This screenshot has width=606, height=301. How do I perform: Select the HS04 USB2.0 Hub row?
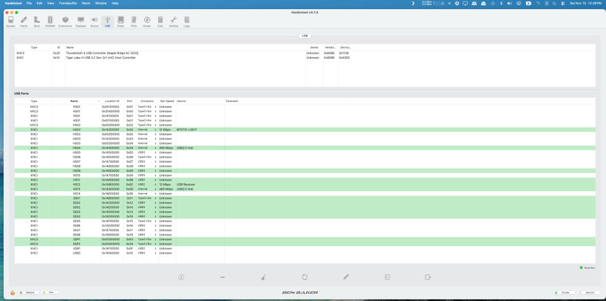point(305,148)
